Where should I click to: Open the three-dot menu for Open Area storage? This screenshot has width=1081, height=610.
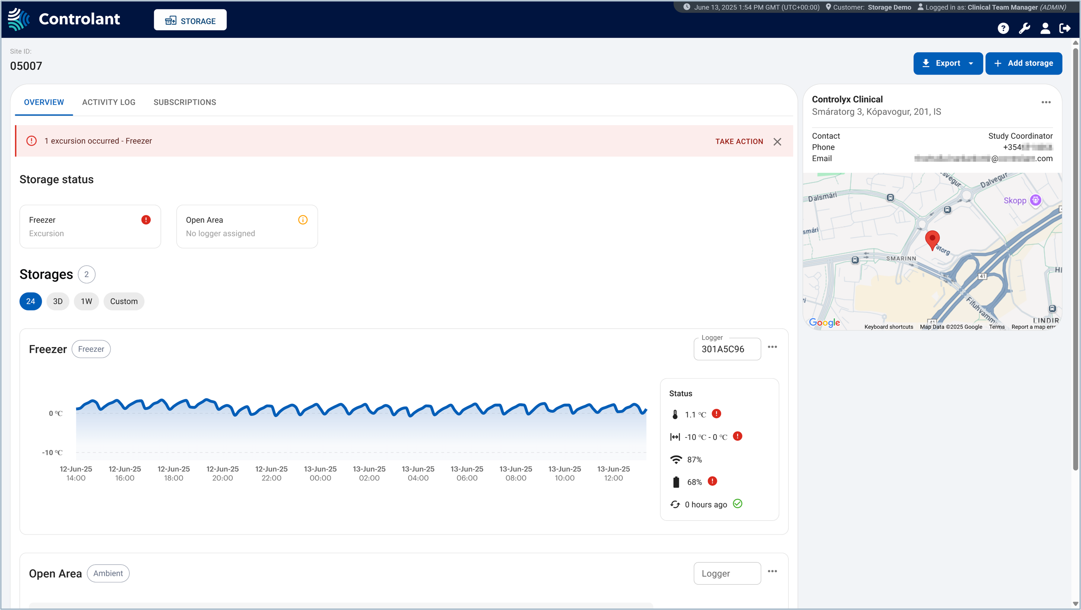point(772,571)
